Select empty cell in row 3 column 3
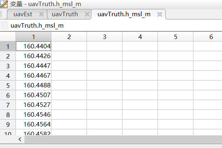This screenshot has height=148, width=222. coord(104,66)
